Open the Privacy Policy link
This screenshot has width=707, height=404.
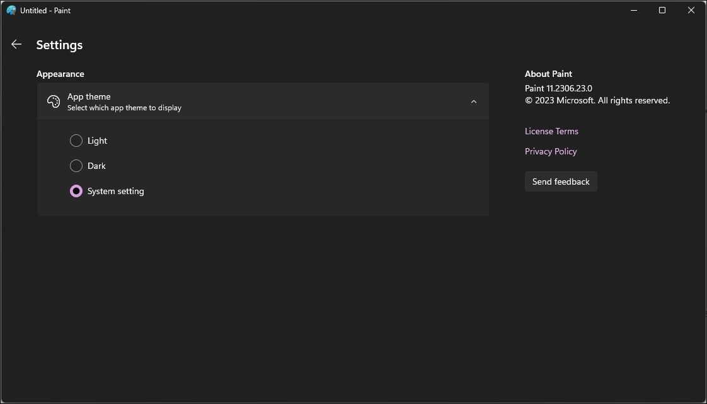tap(551, 151)
